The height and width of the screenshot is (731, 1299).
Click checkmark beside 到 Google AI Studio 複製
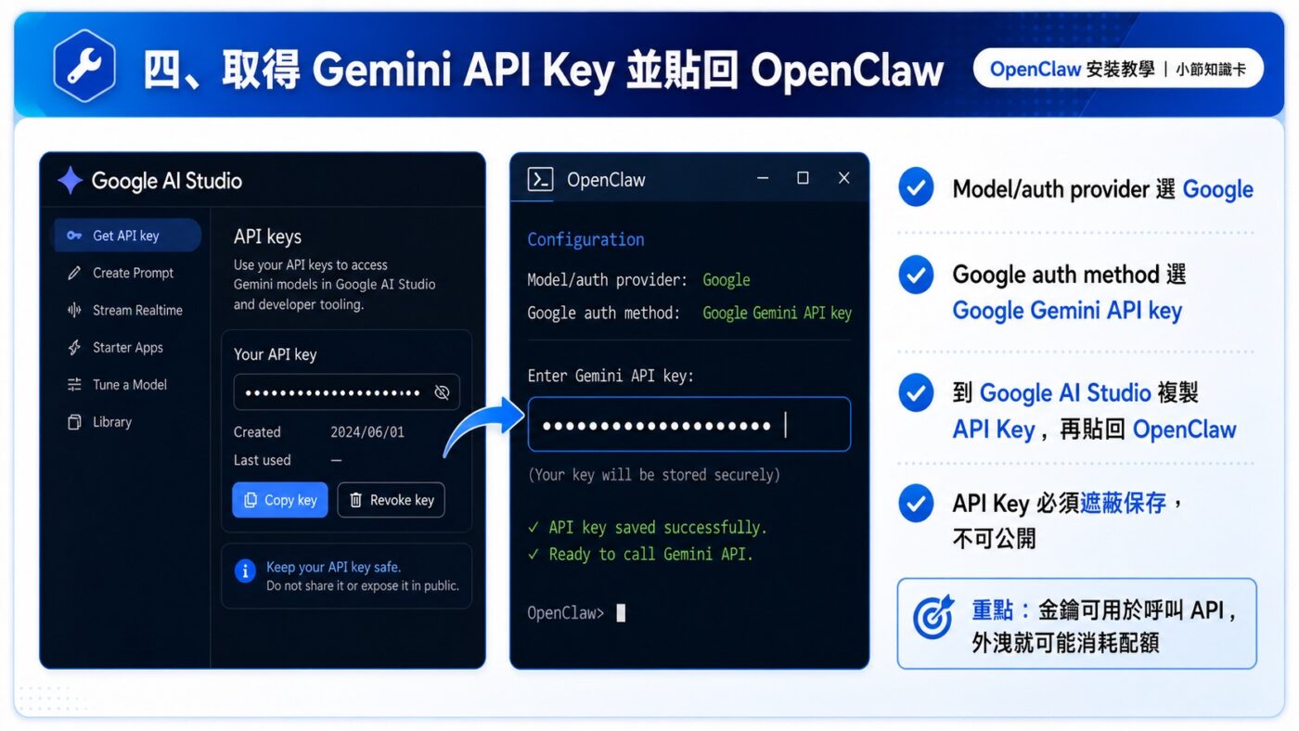coord(916,393)
